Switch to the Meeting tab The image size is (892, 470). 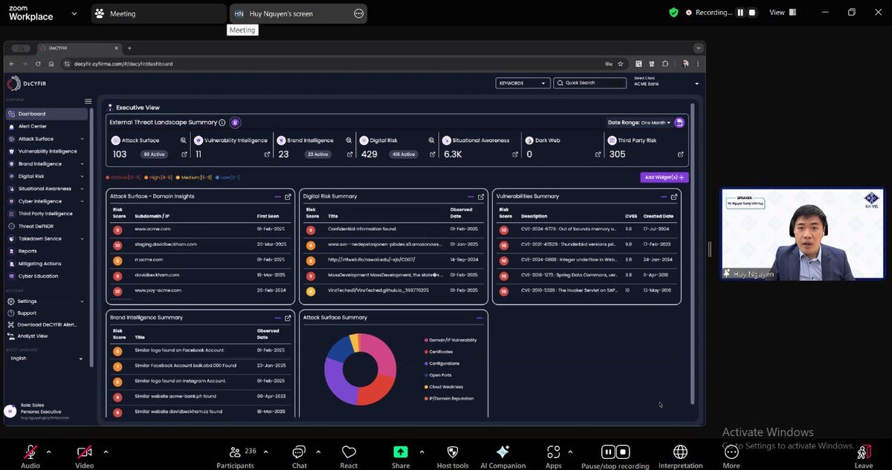click(x=158, y=13)
